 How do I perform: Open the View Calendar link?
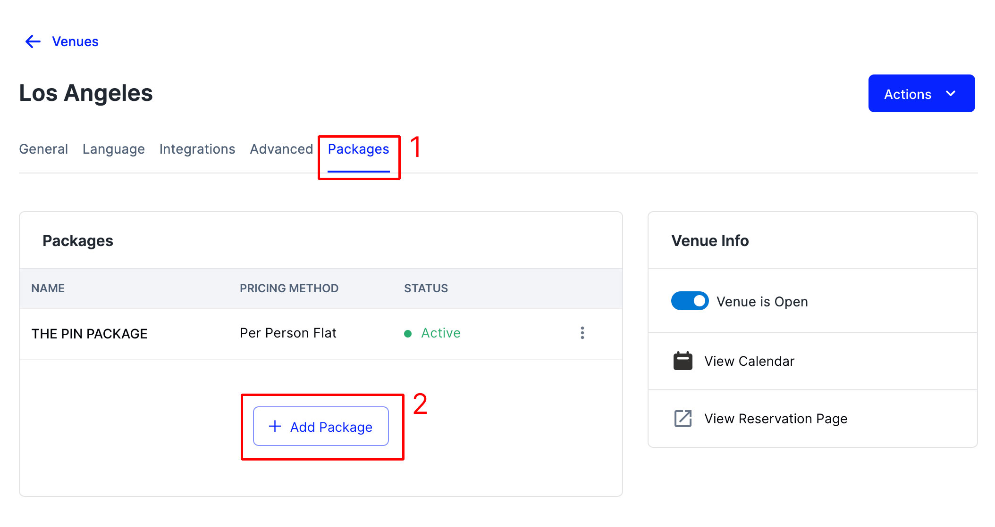click(x=749, y=361)
